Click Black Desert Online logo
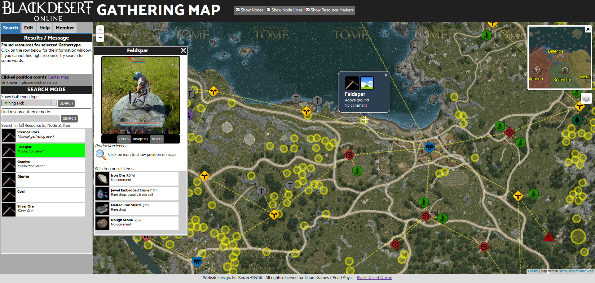 (47, 11)
